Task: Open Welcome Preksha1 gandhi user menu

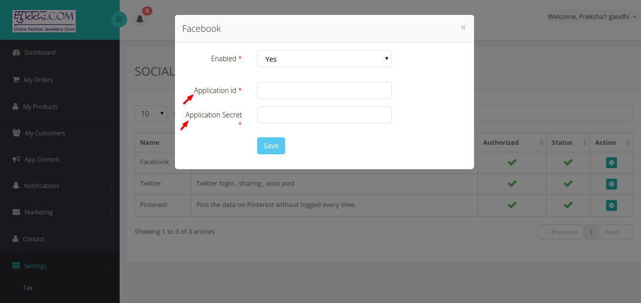Action: (592, 16)
